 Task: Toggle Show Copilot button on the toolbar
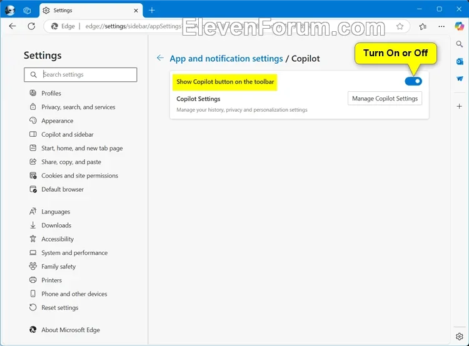413,81
